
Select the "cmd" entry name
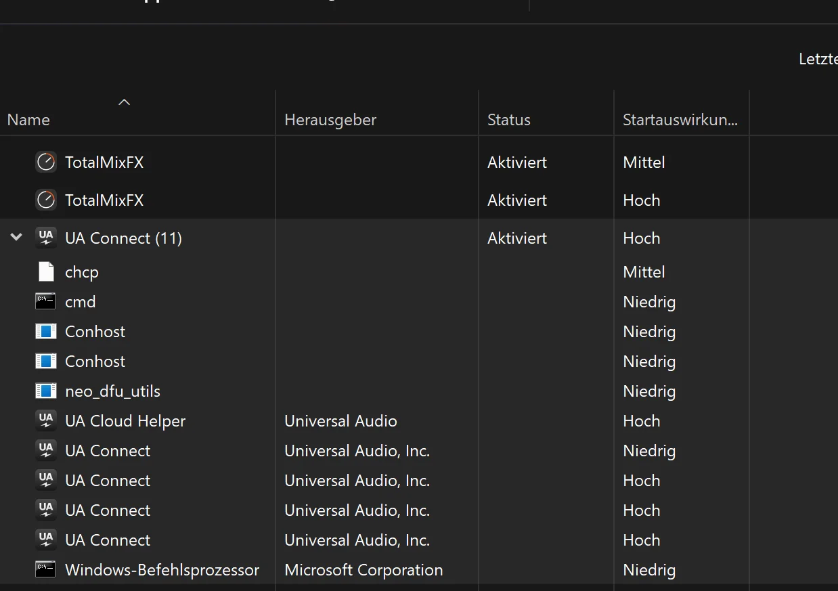81,302
